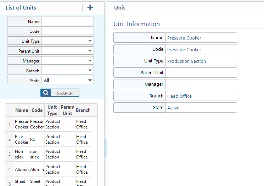Screen dimensions: 264x186
Task: Click the empty Manager field in Unit Information
Action: click(201, 84)
